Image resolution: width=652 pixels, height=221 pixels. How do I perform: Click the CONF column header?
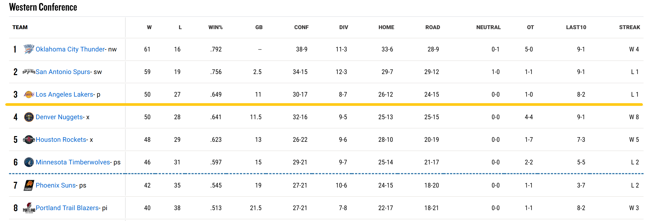301,27
